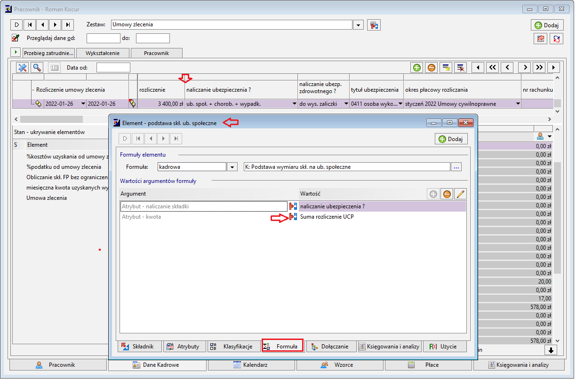The image size is (576, 379).
Task: Expand the Zestaw 'Umowy zlecenia' dropdown
Action: [x=359, y=25]
